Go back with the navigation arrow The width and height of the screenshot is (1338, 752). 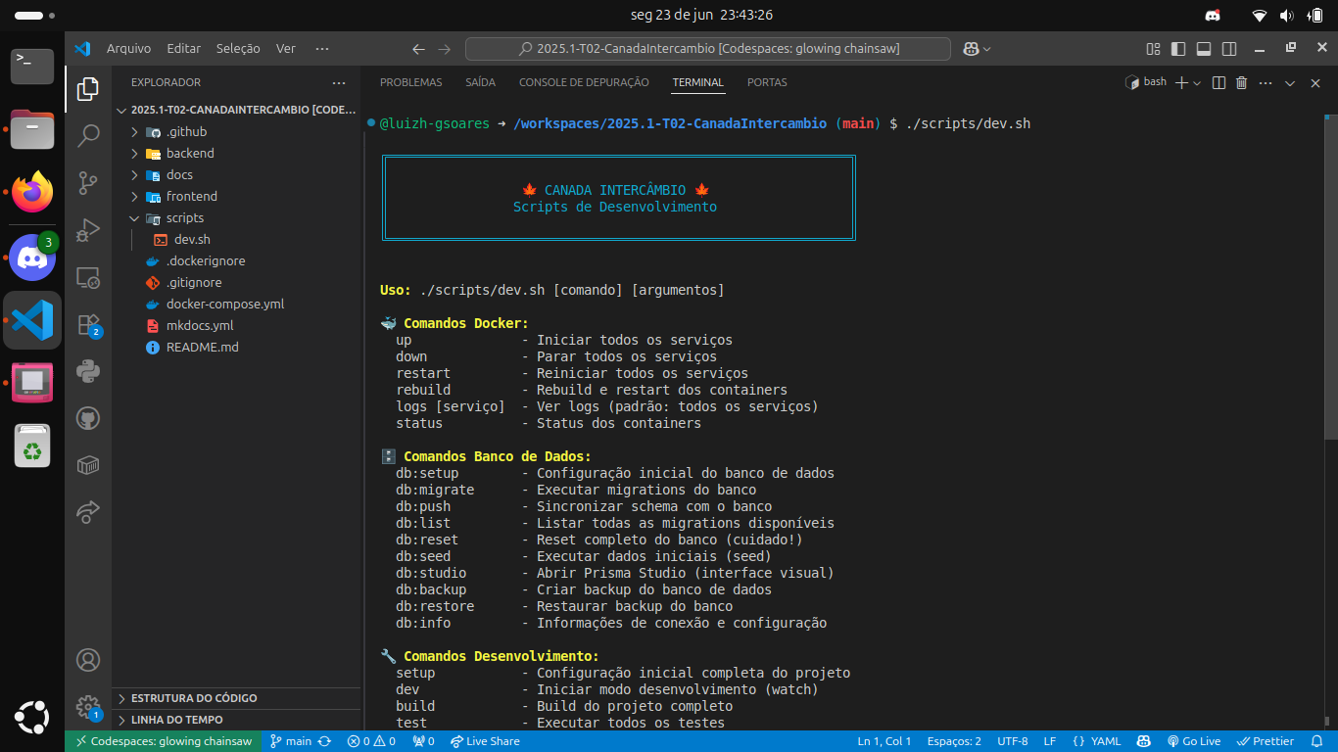pos(418,49)
